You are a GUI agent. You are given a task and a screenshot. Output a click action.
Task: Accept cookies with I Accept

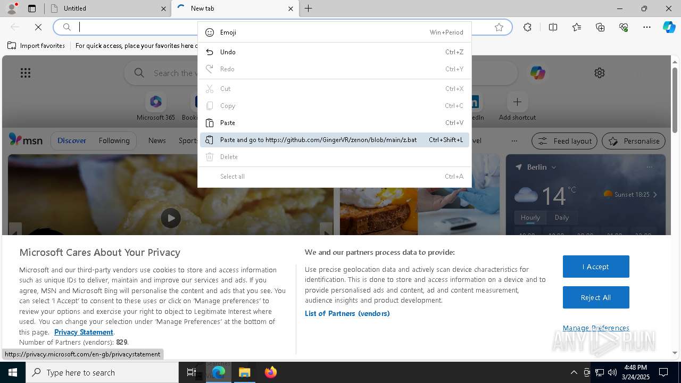point(596,267)
